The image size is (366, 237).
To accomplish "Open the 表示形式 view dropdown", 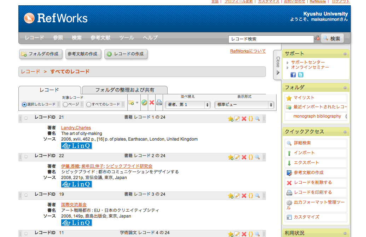I will tap(244, 105).
